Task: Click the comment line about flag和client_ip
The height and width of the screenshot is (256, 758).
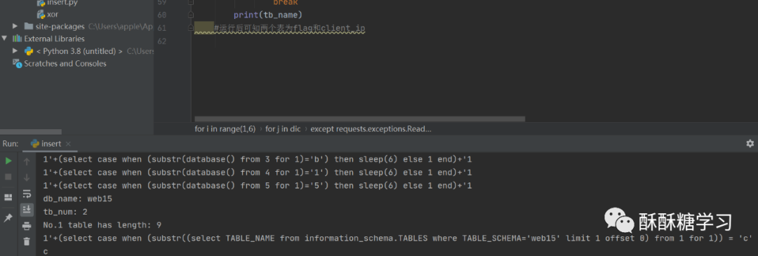Action: [290, 29]
